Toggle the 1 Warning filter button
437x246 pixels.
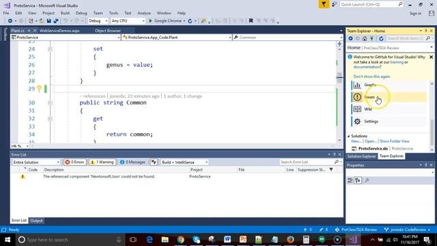(102, 162)
